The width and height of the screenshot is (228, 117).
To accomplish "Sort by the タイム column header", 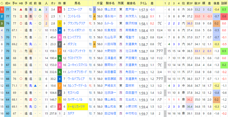I will click(x=143, y=3).
